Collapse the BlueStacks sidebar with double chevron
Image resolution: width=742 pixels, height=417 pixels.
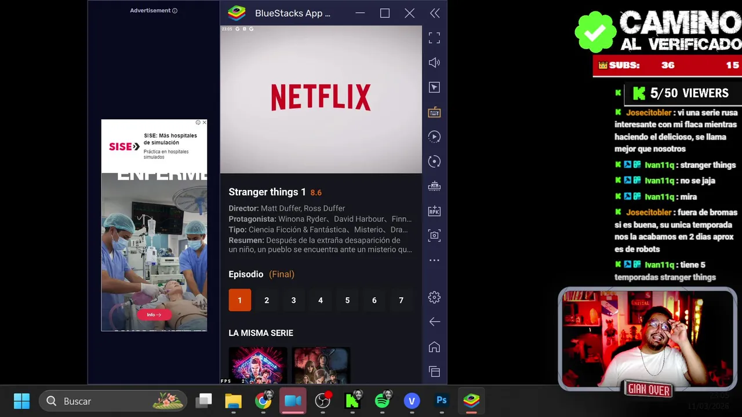tap(435, 13)
